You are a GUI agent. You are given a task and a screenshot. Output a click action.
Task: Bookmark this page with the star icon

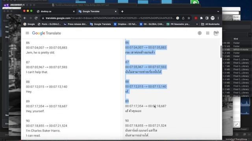coord(189,18)
